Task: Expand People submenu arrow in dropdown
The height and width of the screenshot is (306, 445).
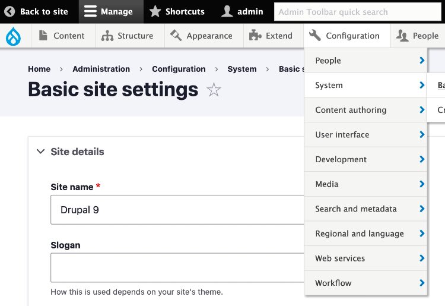Action: coord(422,60)
